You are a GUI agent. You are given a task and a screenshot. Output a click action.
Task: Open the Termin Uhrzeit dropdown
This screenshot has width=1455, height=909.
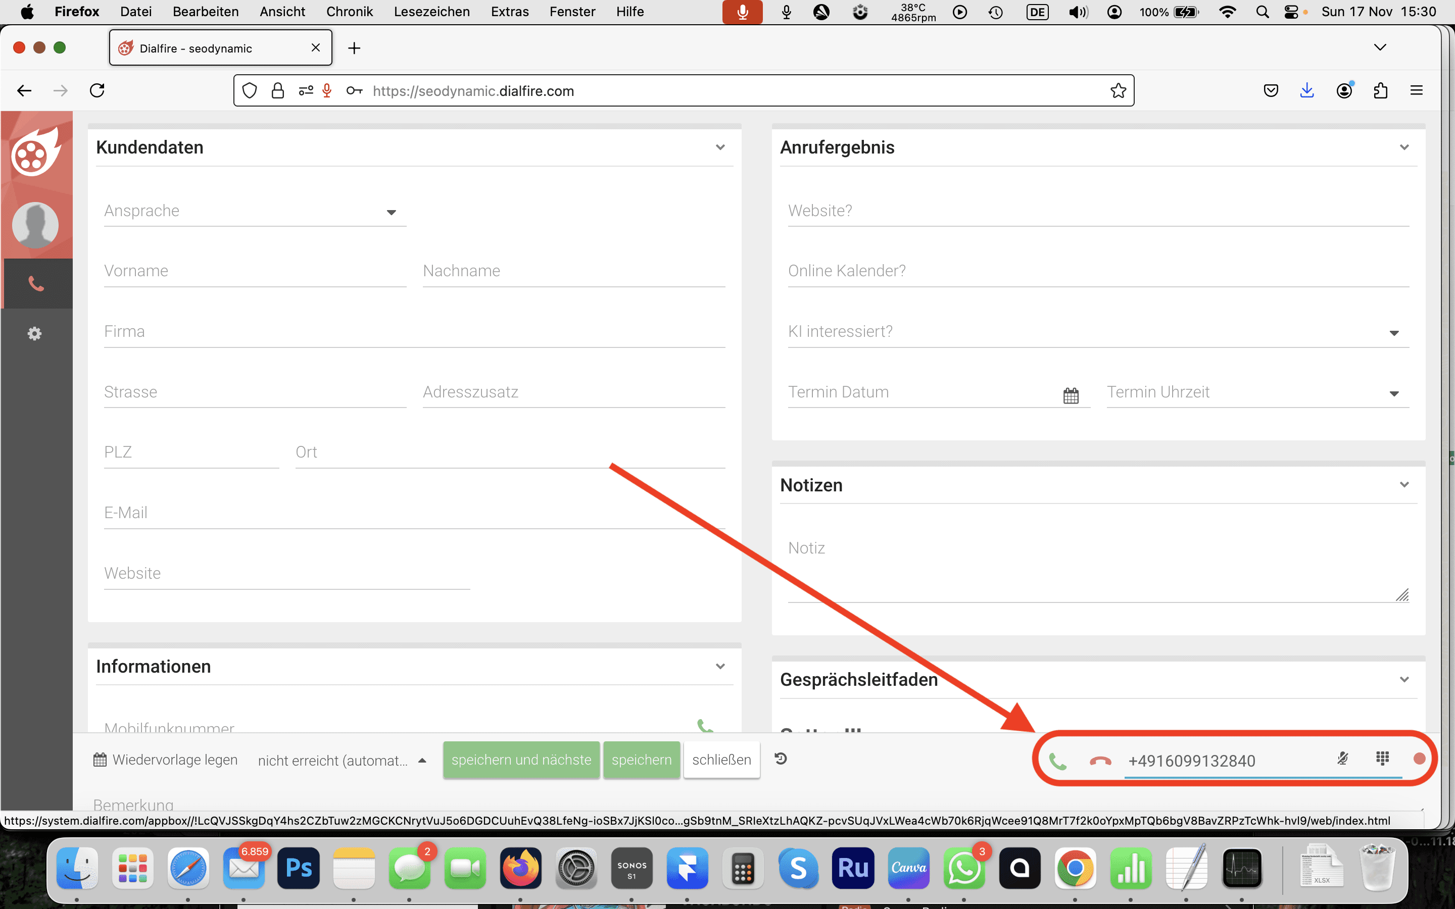[1257, 393]
